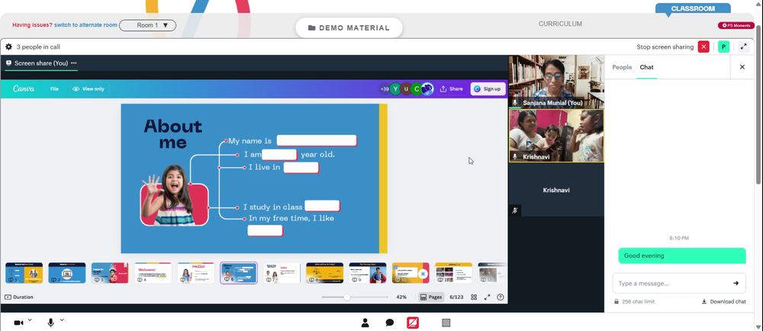Screen dimensions: 763x331
Task: Click About me heading on slide
Action: 172,133
